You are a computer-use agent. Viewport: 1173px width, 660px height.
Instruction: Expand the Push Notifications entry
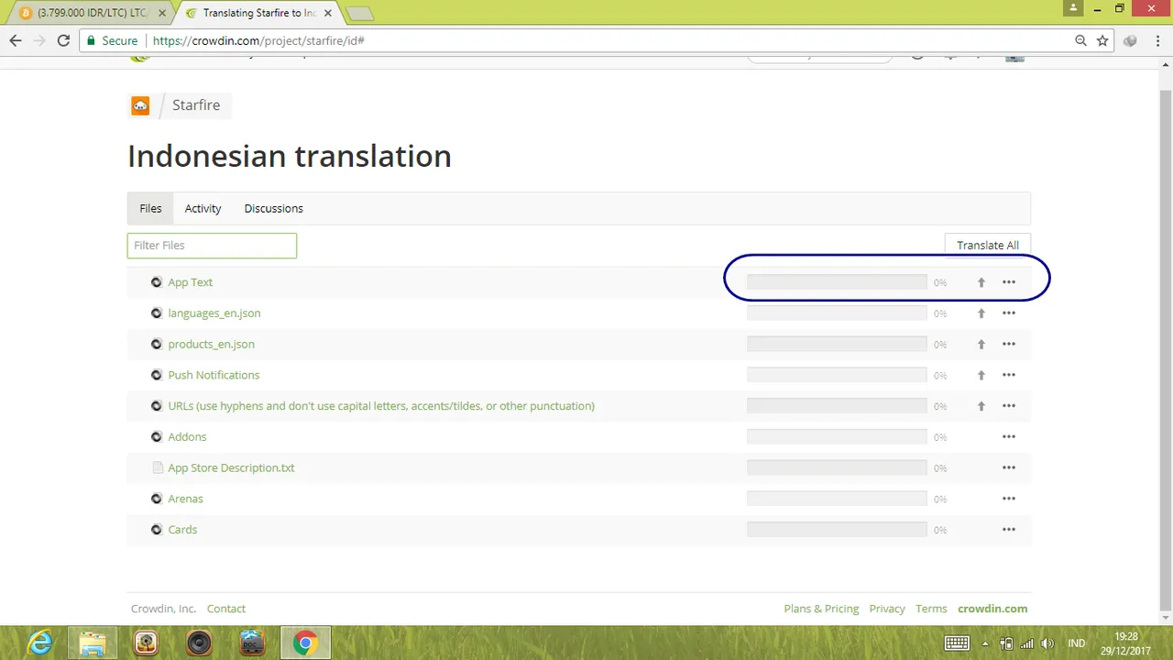coord(157,375)
